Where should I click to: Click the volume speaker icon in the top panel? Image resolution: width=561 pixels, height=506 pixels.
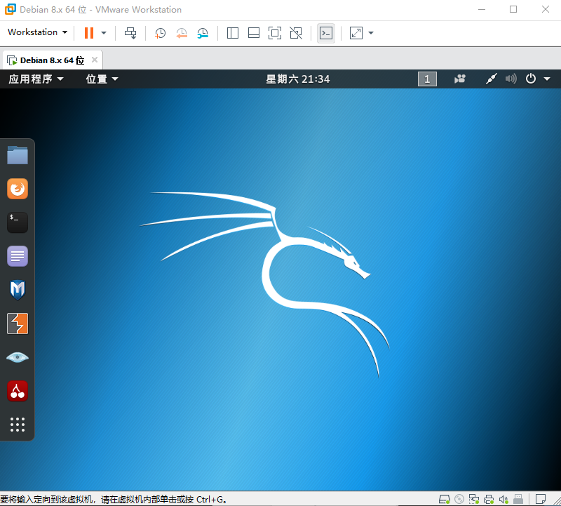[511, 79]
